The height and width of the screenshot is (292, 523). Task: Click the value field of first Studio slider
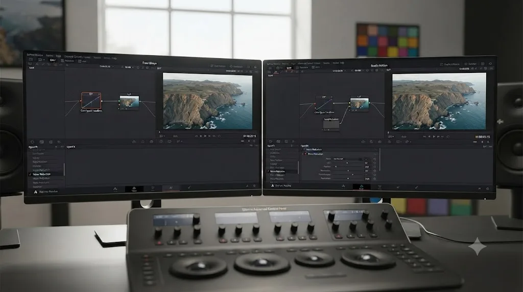click(367, 163)
